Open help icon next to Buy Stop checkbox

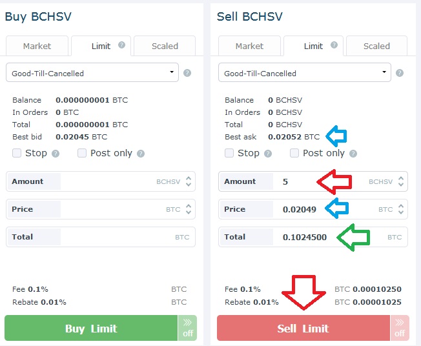pos(56,154)
